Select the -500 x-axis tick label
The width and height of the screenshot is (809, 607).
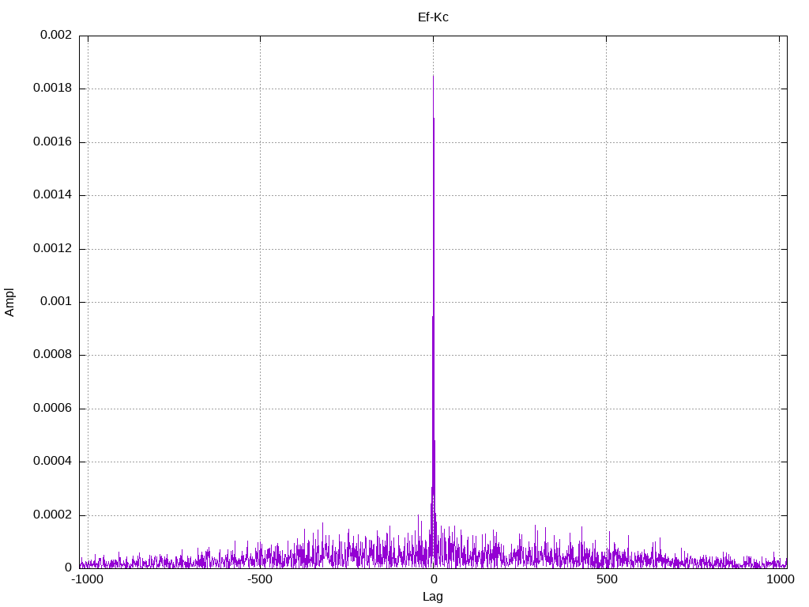tap(260, 579)
